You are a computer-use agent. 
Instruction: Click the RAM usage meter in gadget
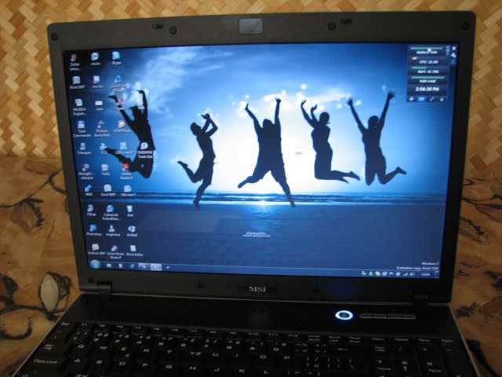coord(427,71)
